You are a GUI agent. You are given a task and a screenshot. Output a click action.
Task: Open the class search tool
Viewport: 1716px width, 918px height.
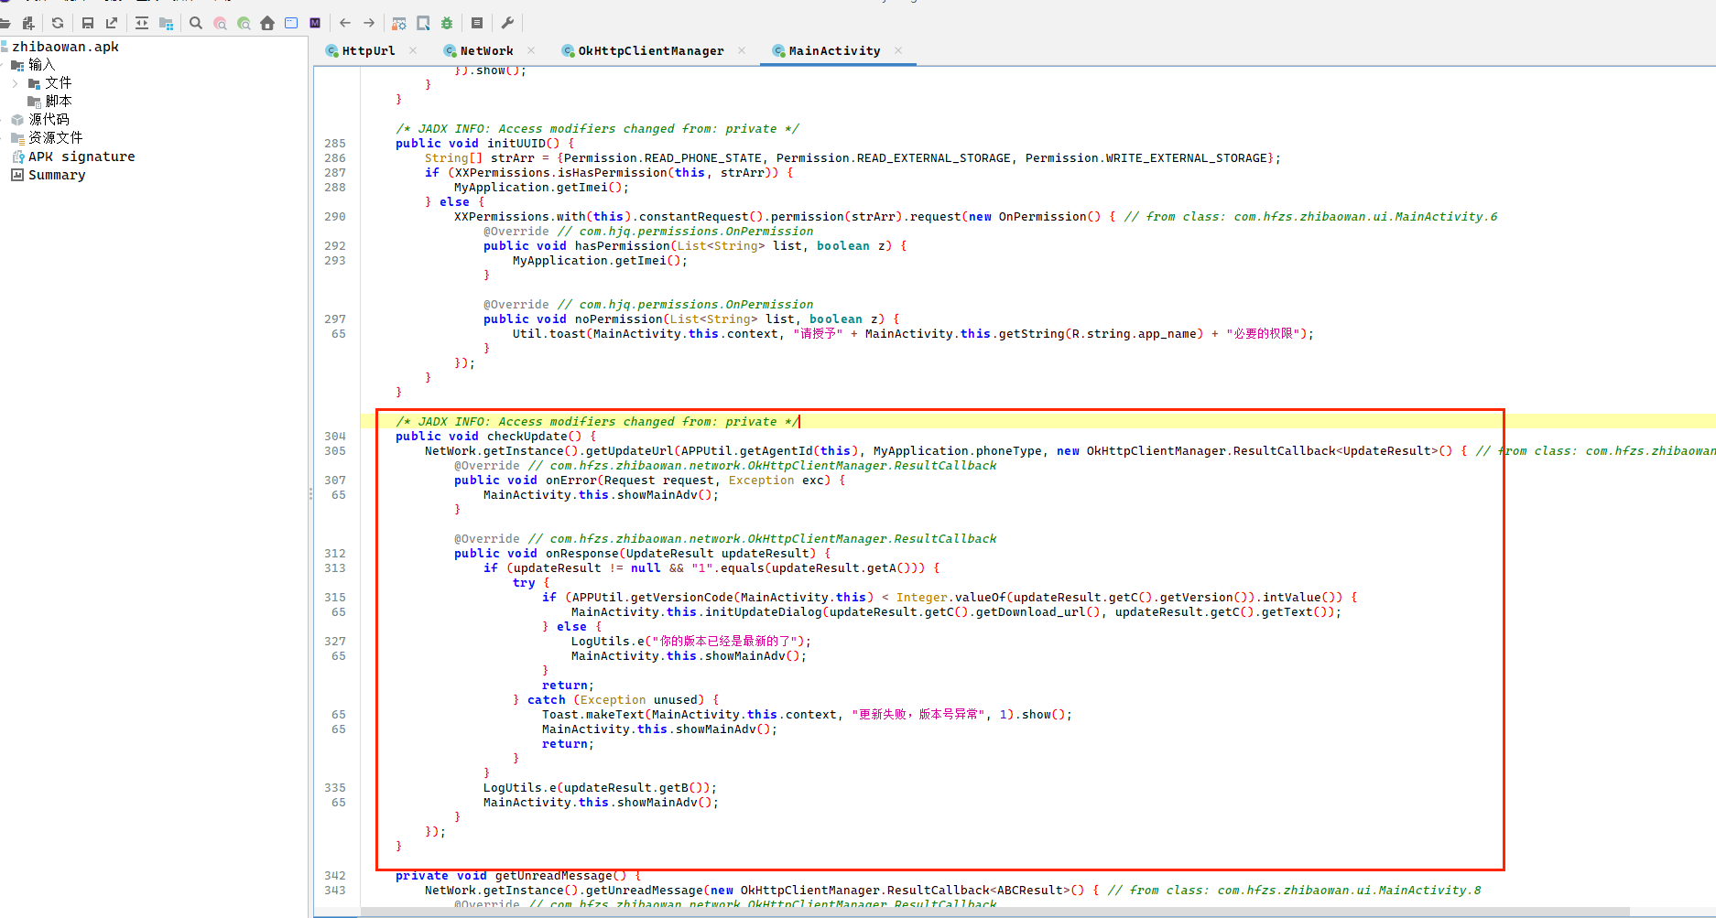tap(220, 23)
